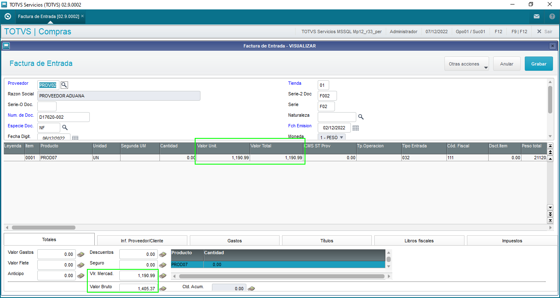Open the Moneda dropdown
This screenshot has width=560, height=298.
[x=332, y=137]
